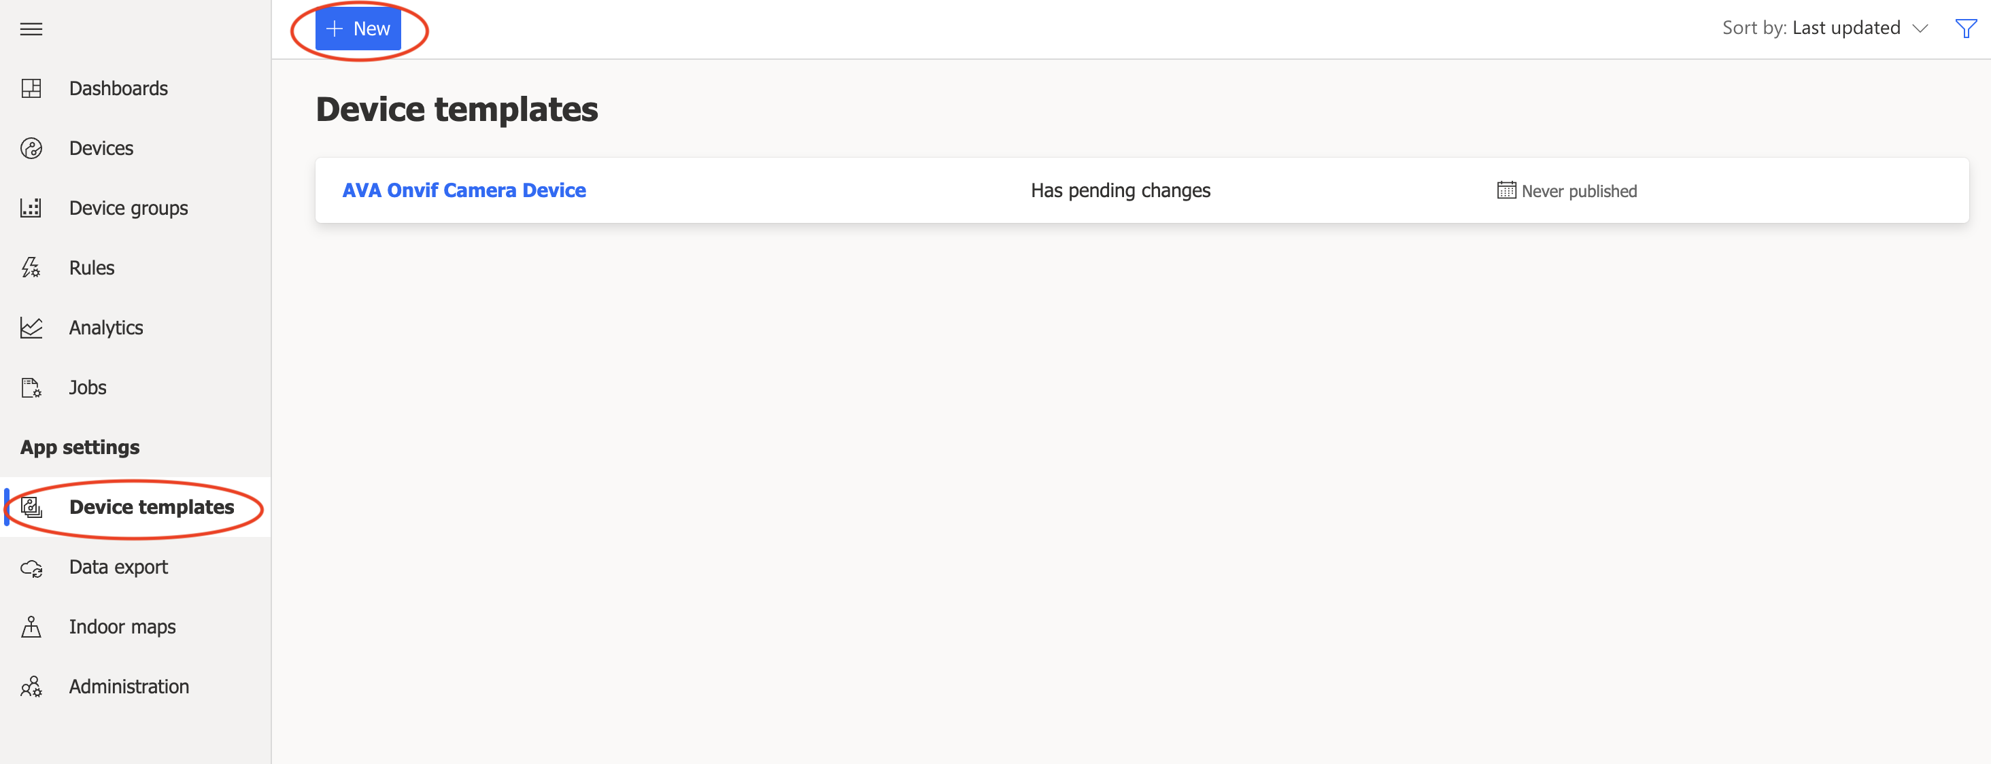Click the Analytics icon in sidebar

(32, 328)
